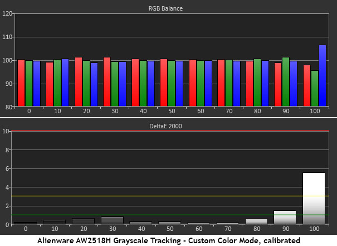Screen dimensions: 337x246
Task: Select the tall white DeltaE bar at 100
Action: [314, 198]
